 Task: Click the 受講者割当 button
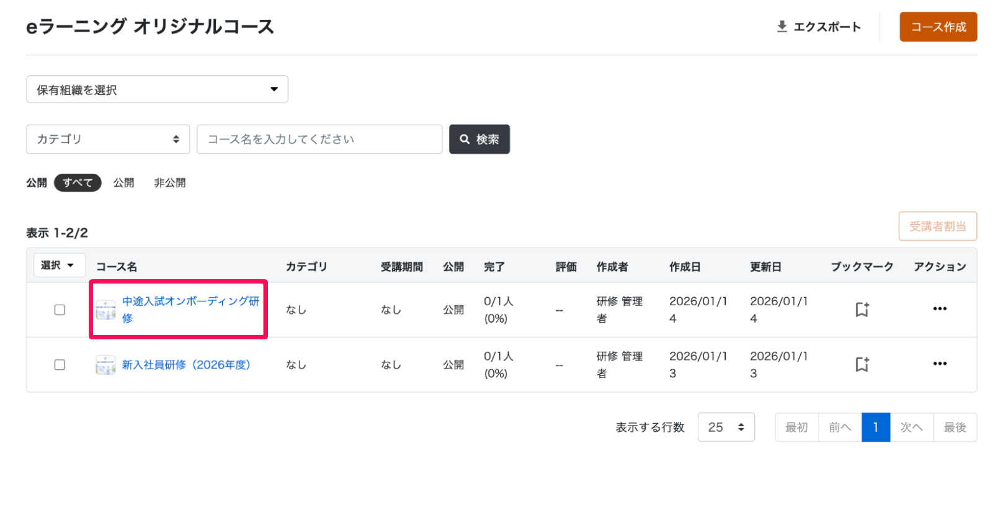pyautogui.click(x=937, y=226)
